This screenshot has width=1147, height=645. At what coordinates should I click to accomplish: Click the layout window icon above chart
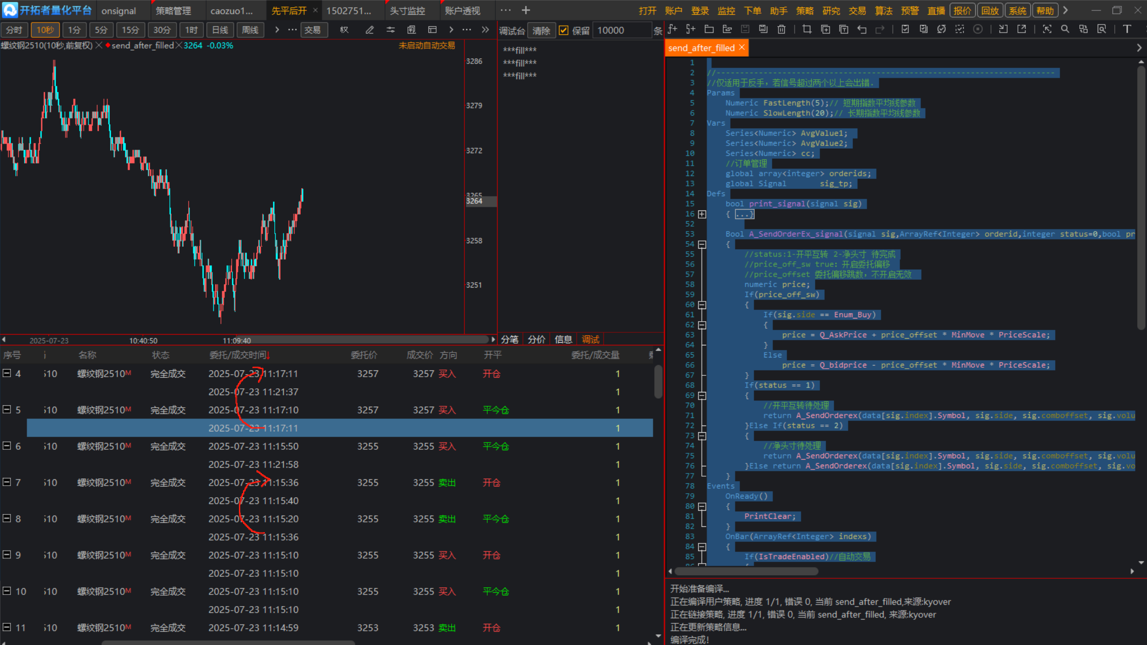(x=433, y=30)
